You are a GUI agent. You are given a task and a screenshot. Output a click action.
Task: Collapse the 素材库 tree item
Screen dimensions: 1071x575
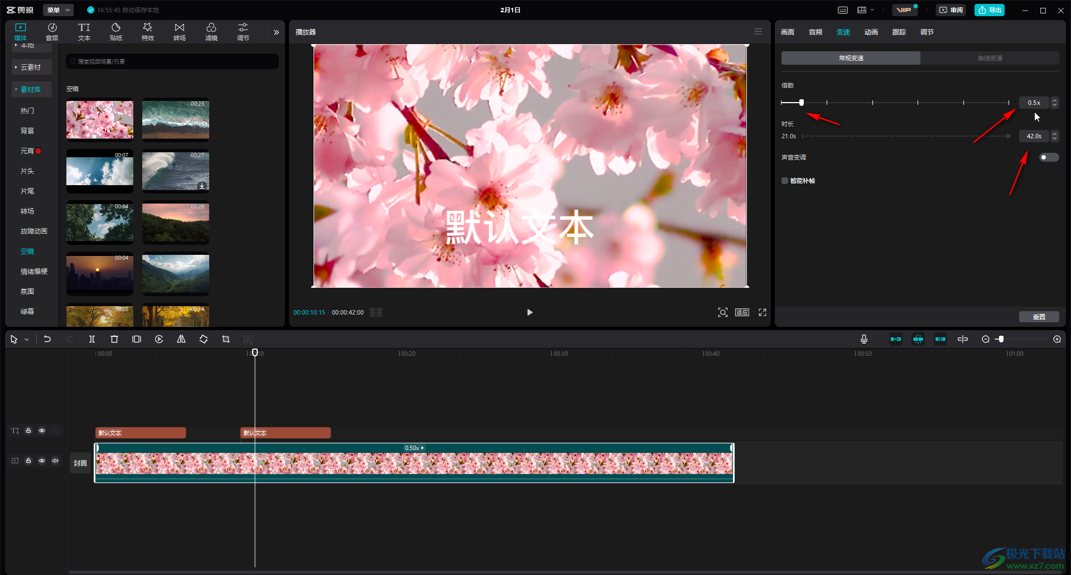pyautogui.click(x=31, y=89)
